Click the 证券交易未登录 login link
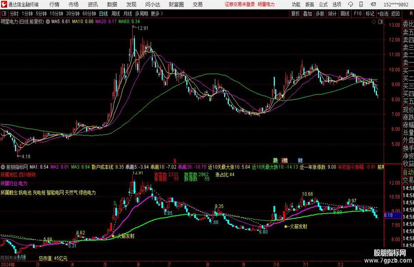 pyautogui.click(x=240, y=4)
